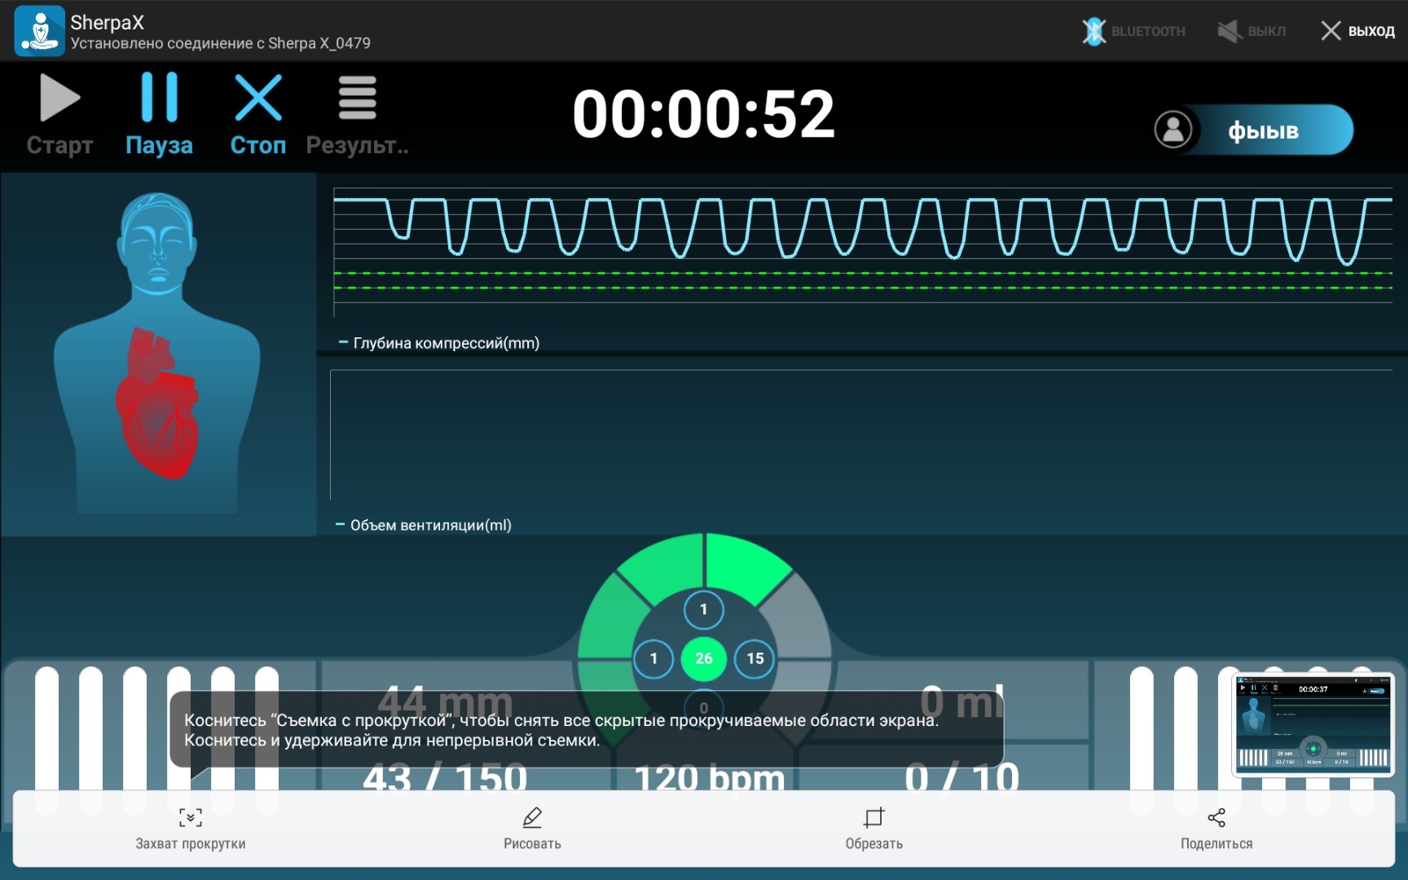
Task: Exit the app with ВЫХОД
Action: pyautogui.click(x=1357, y=31)
